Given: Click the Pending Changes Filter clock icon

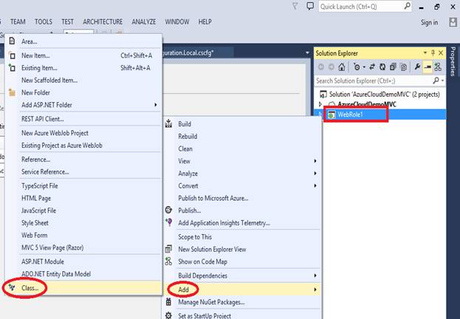Looking at the screenshot, I should [357, 67].
